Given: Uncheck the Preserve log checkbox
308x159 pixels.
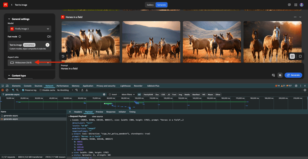Looking at the screenshot, I should coord(23,90).
